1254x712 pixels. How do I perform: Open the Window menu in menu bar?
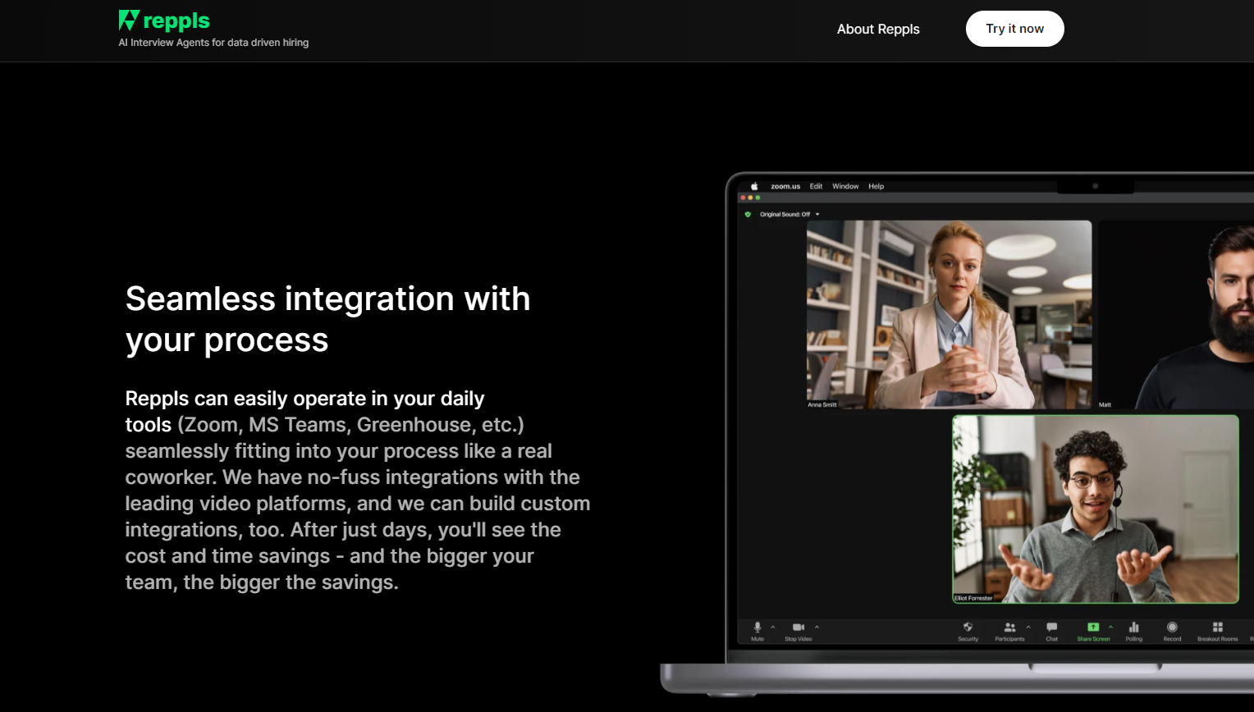(x=845, y=186)
